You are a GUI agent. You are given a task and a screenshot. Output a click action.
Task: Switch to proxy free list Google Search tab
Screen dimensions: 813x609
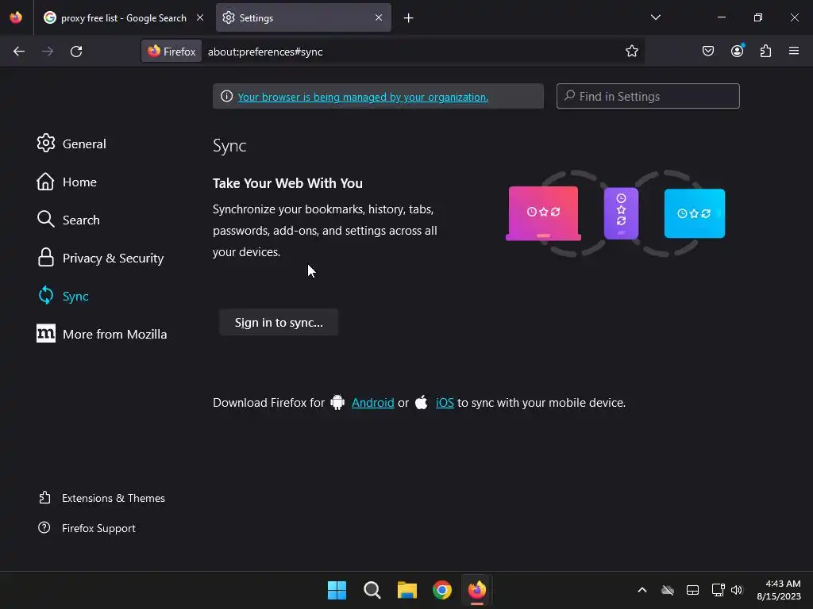123,17
